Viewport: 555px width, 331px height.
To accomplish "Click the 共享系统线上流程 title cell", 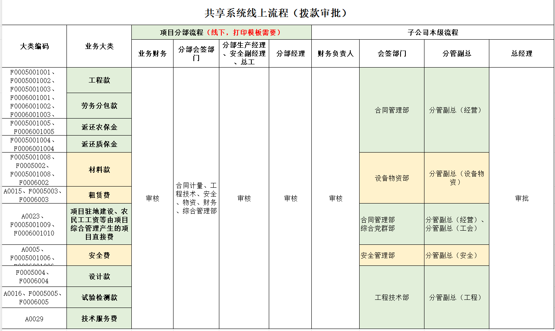I will pos(277,13).
